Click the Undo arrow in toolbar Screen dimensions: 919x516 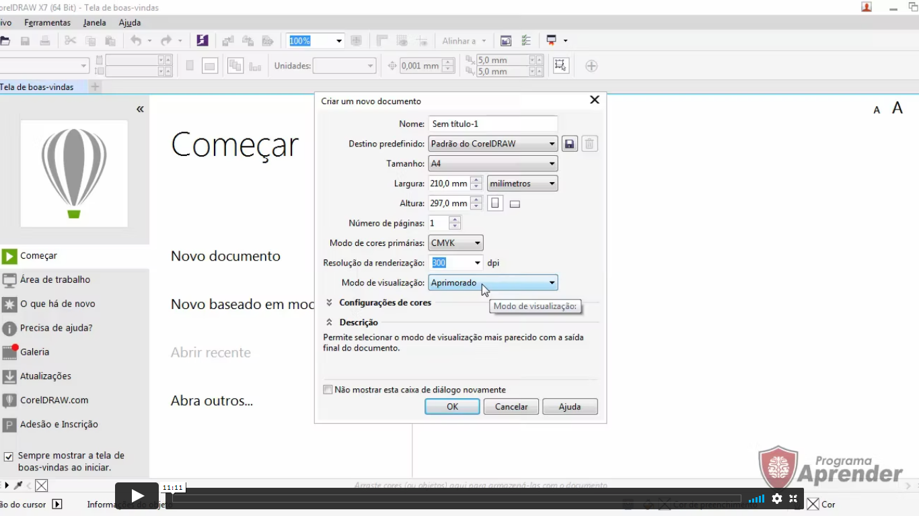(x=136, y=41)
